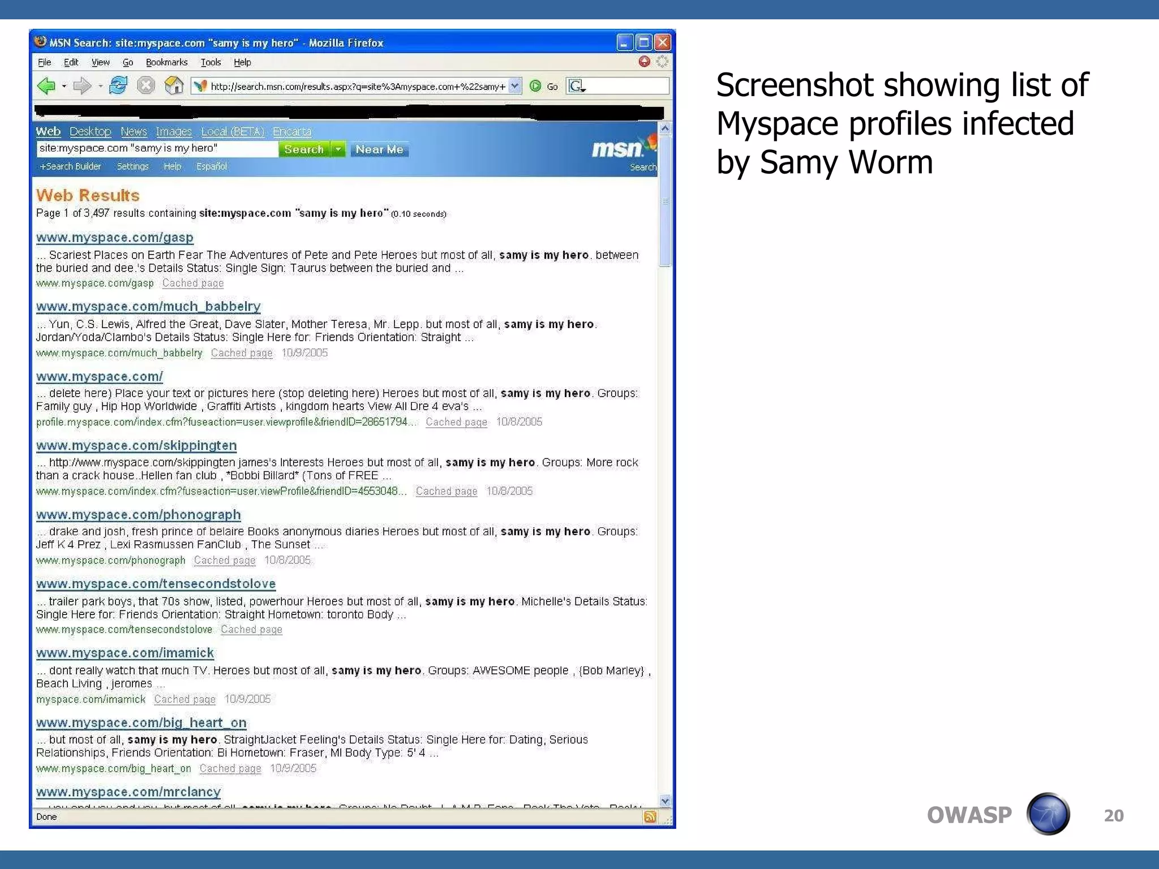Open Cached page for the gasp result
The height and width of the screenshot is (869, 1159).
[x=193, y=283]
